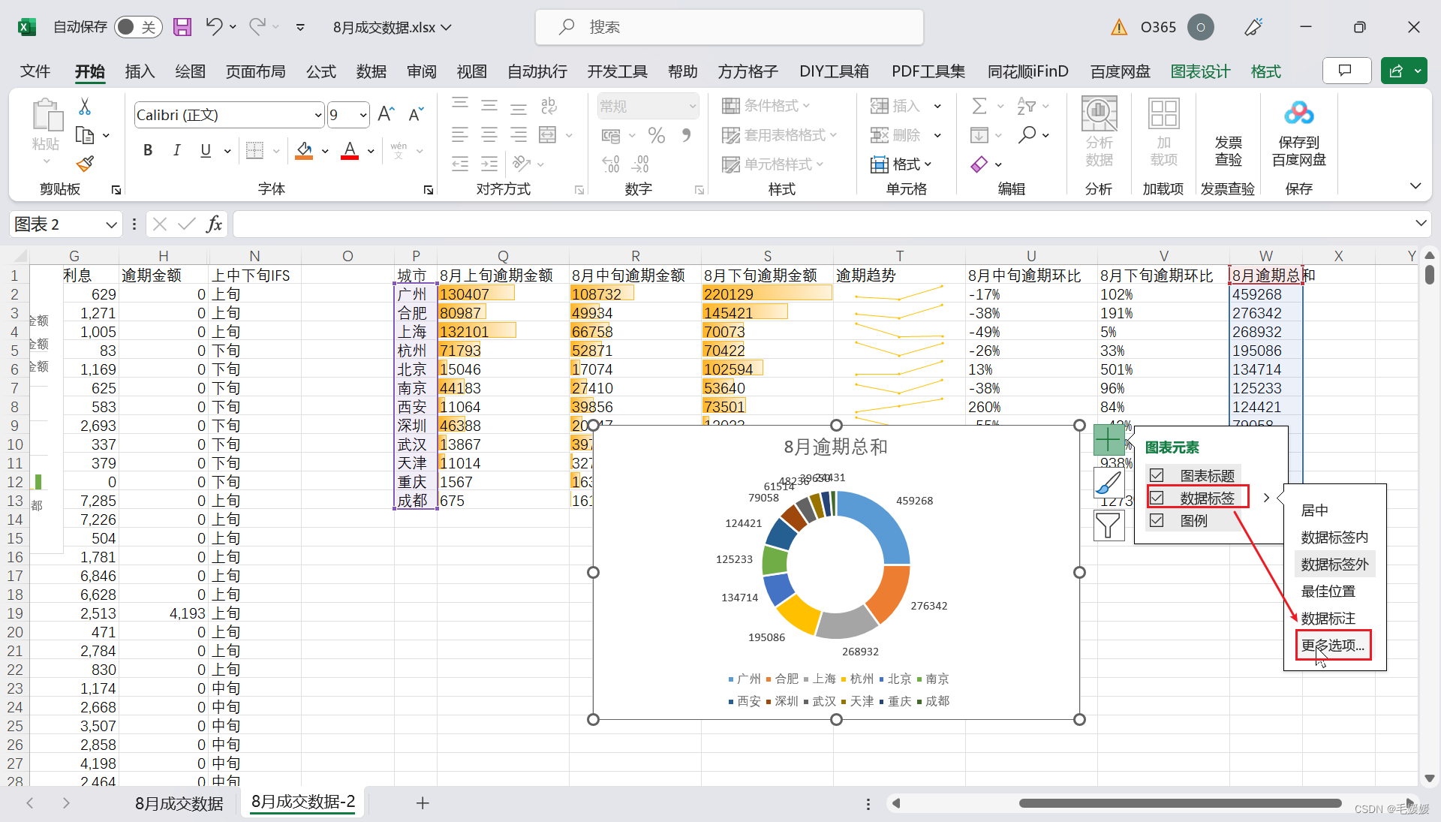Viewport: 1441px width, 822px height.
Task: Switch to the Insert tab
Action: tap(140, 71)
